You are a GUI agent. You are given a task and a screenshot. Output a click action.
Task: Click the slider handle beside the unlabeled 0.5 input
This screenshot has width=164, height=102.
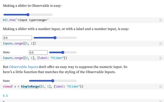tap(55, 38)
